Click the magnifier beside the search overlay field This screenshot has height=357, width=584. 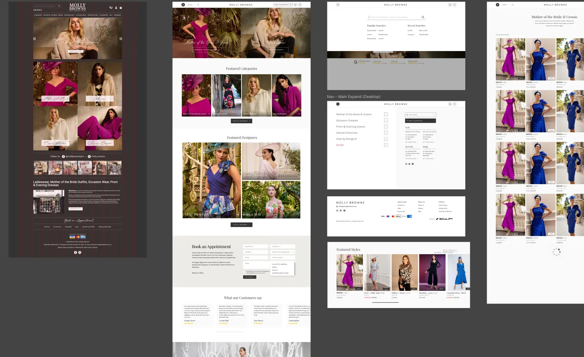pos(423,17)
